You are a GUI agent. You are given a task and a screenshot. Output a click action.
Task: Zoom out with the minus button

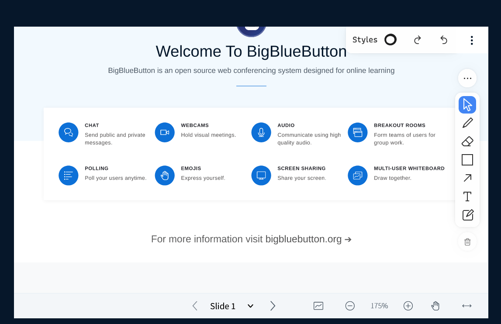click(x=350, y=306)
